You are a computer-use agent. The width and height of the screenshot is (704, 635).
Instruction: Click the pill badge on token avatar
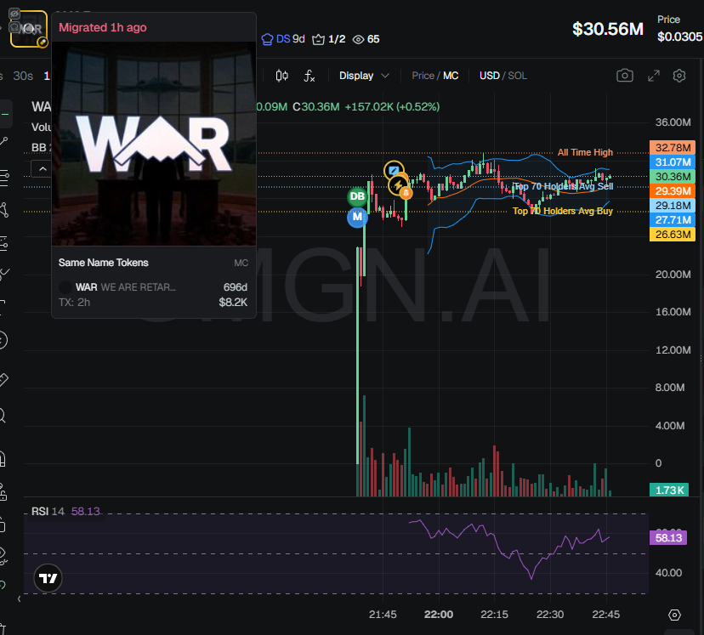pyautogui.click(x=43, y=43)
